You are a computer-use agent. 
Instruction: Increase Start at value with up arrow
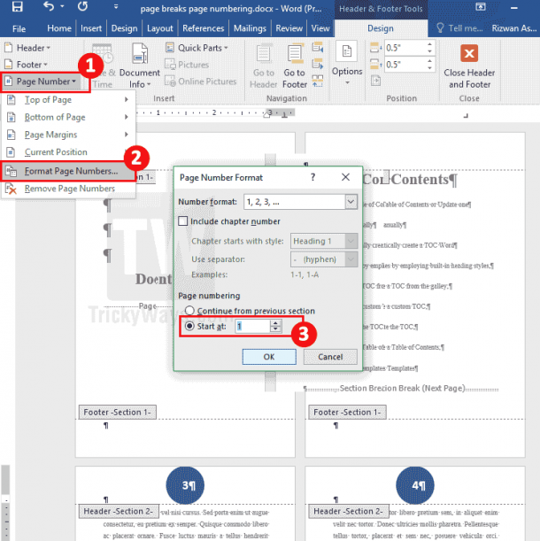pos(275,323)
